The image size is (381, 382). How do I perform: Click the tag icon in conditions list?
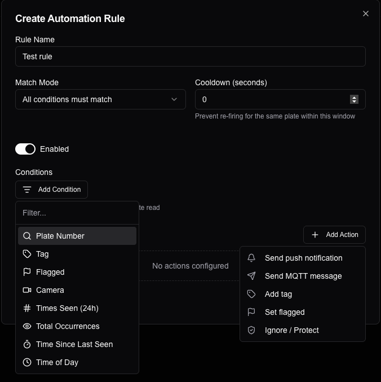tap(27, 254)
